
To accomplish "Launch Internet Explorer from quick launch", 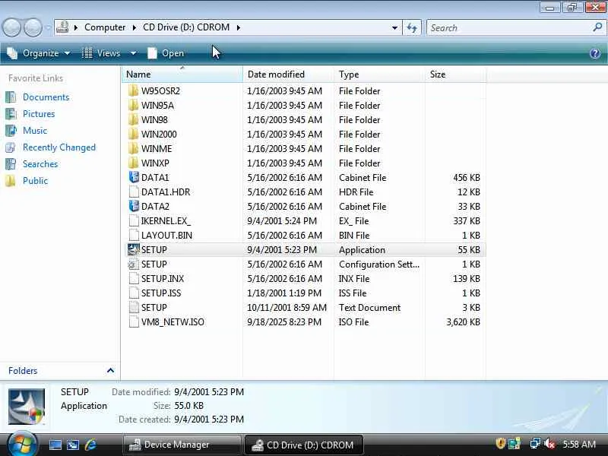I will click(x=91, y=445).
